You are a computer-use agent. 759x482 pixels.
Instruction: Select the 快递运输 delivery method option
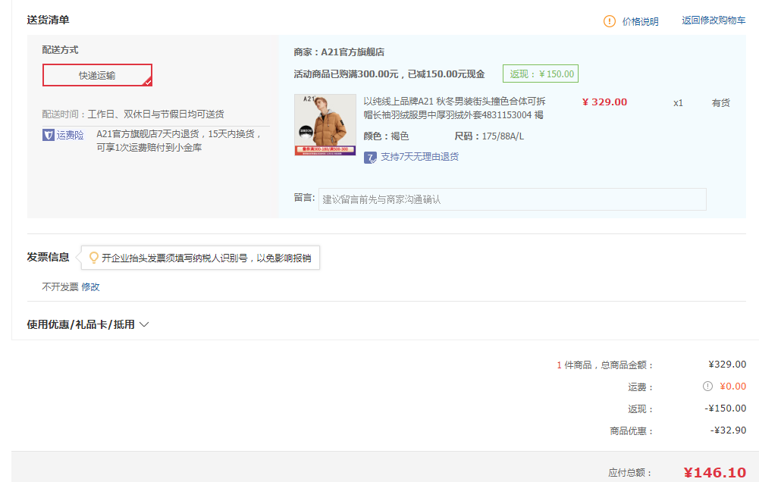point(97,75)
